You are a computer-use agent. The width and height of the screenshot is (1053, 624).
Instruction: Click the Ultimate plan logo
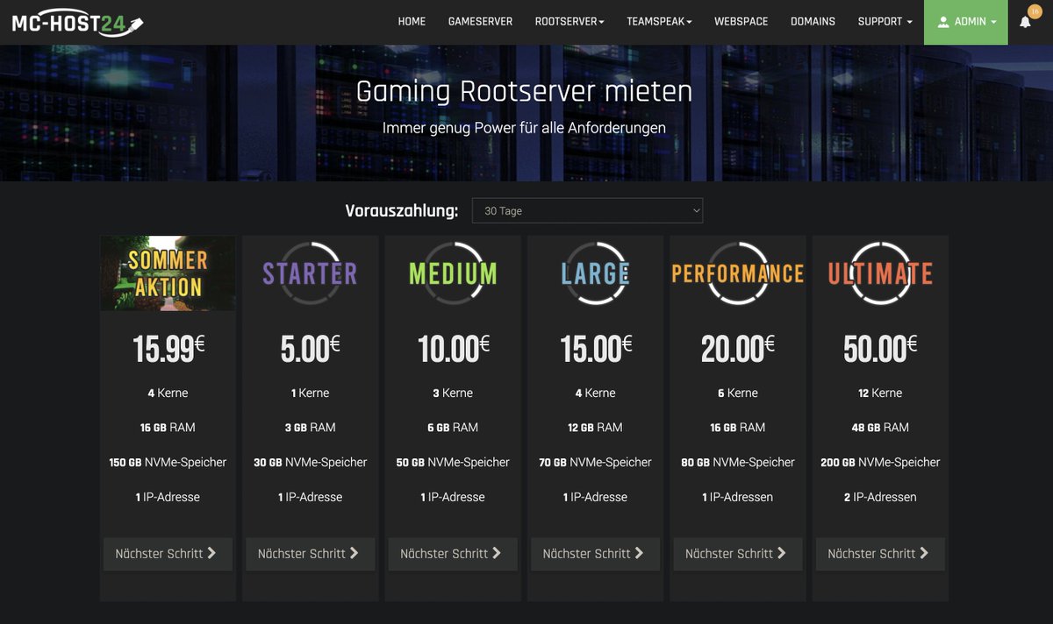pyautogui.click(x=880, y=273)
